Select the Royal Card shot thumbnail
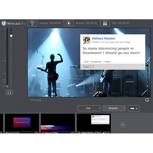This screenshot has width=153, height=153. click(22, 122)
